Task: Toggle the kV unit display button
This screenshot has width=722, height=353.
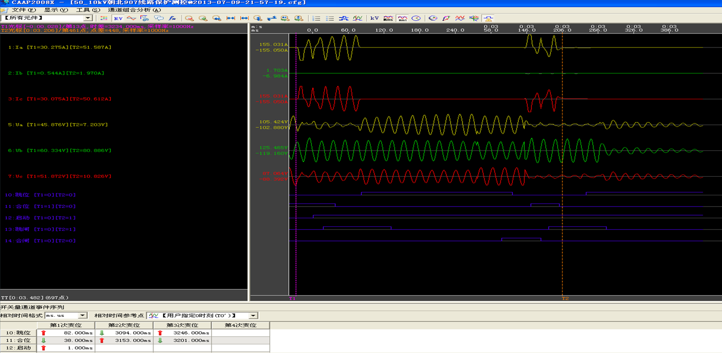Action: click(374, 19)
